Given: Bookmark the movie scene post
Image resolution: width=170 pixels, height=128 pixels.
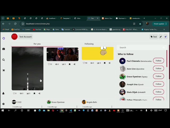Looking at the screenshot, I should click(x=70, y=64).
